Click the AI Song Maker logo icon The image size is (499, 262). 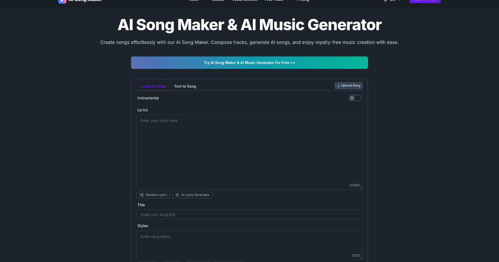coord(63,2)
